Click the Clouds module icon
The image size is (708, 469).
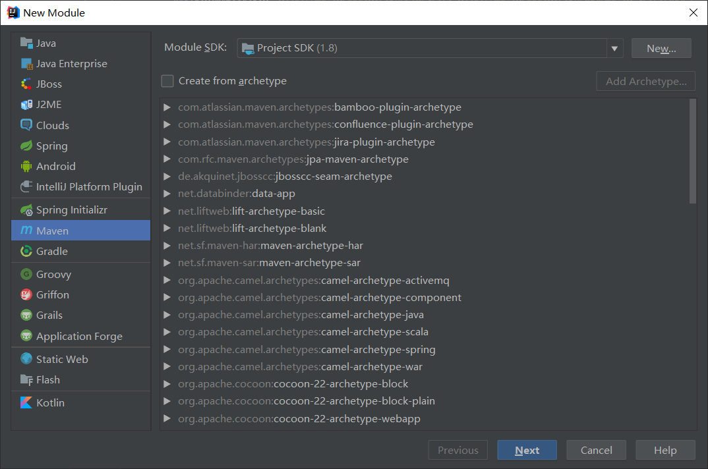pyautogui.click(x=26, y=125)
